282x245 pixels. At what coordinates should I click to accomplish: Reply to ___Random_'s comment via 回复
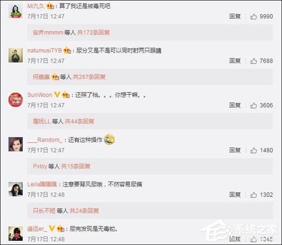235,150
